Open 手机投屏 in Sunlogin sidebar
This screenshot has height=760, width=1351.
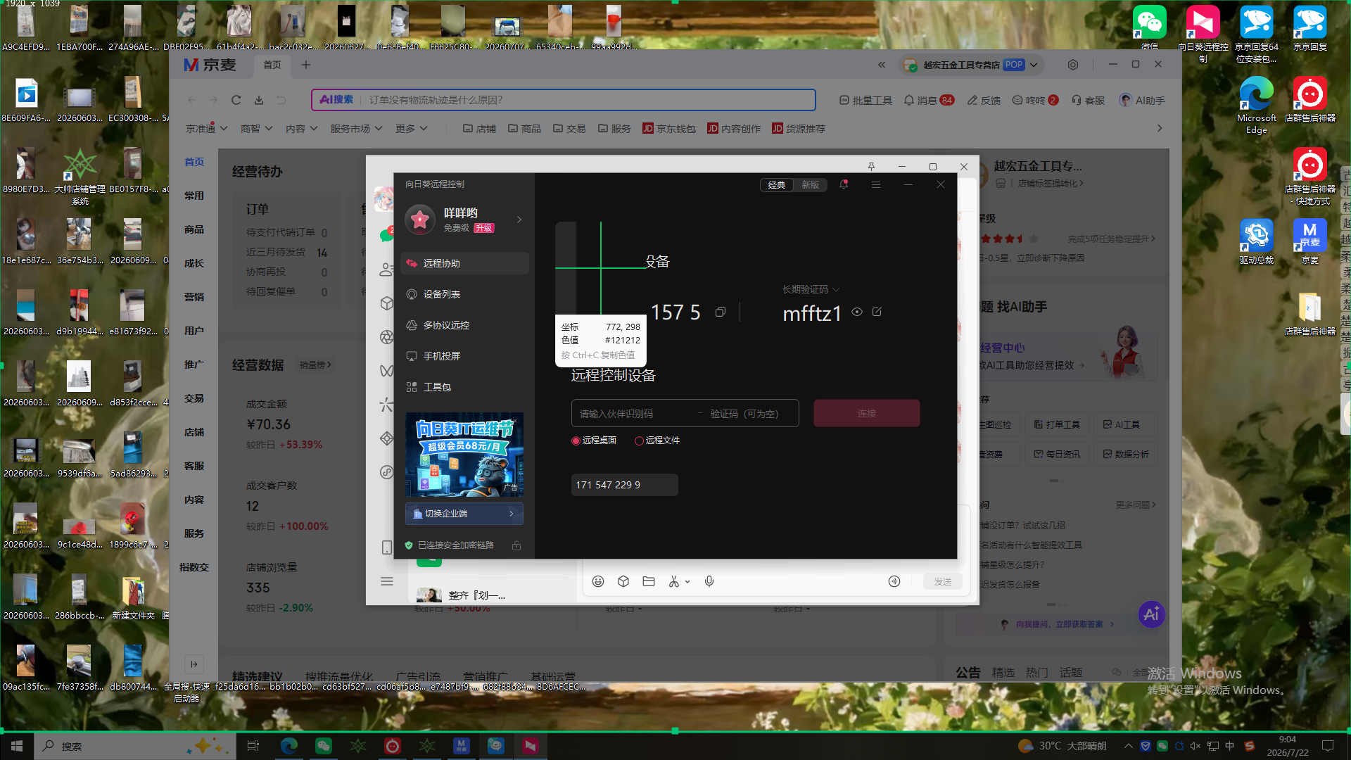pyautogui.click(x=464, y=356)
